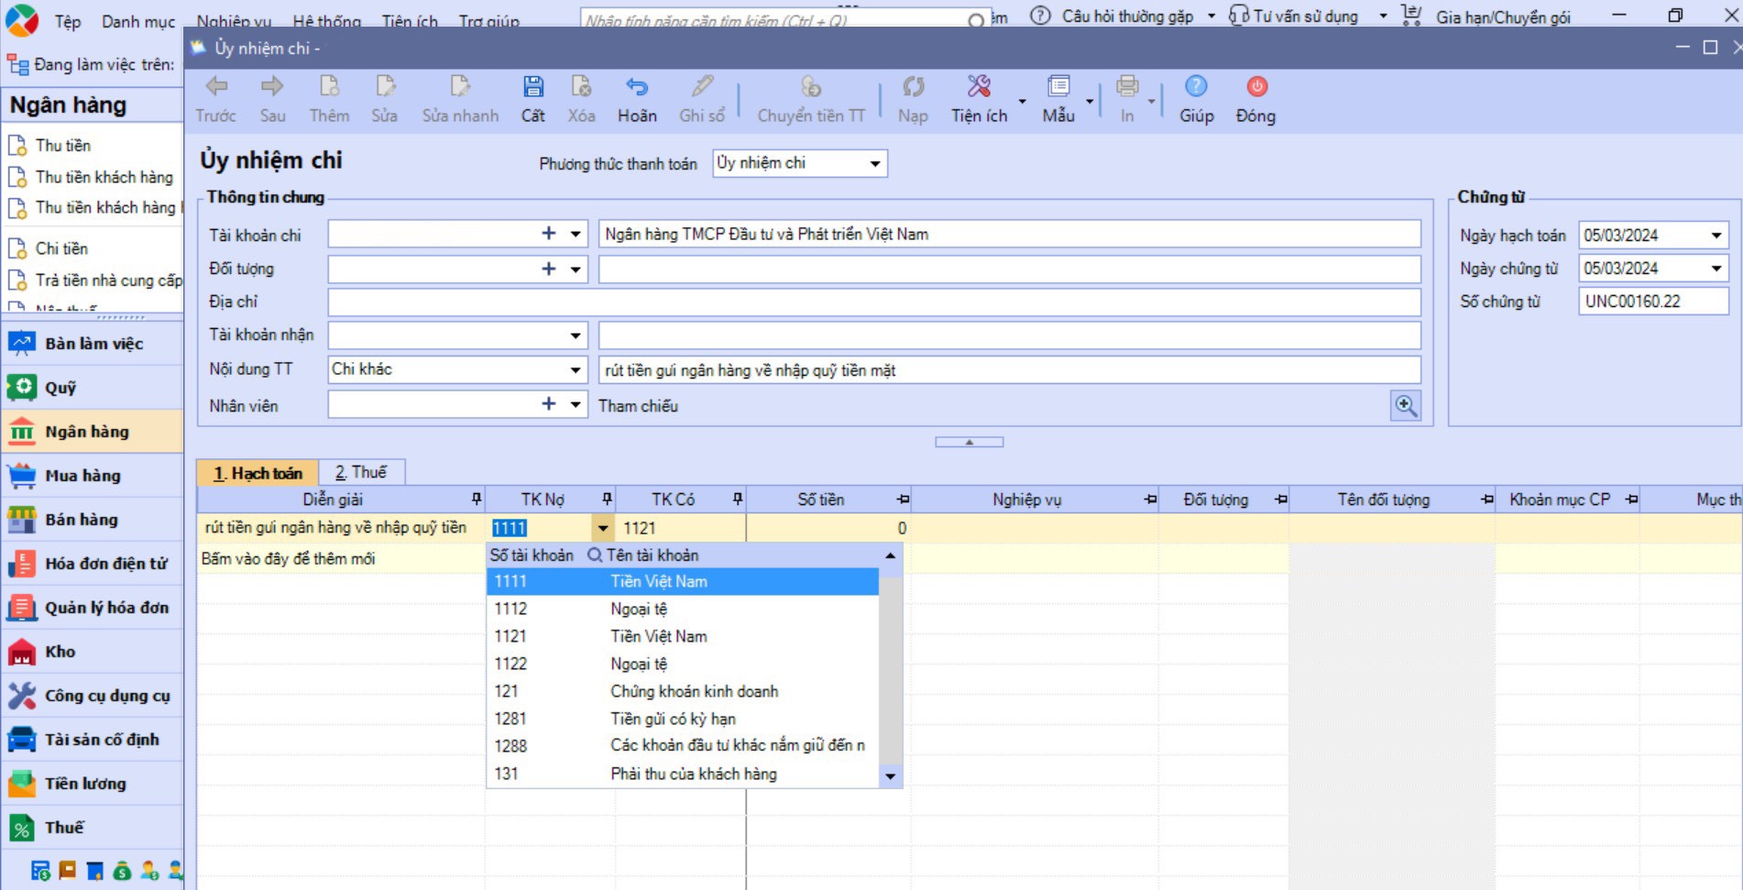The image size is (1743, 890).
Task: Click the Mẫu template icon
Action: click(1058, 88)
